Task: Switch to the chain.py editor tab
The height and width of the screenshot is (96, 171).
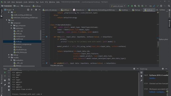Action: pyautogui.click(x=137, y=10)
